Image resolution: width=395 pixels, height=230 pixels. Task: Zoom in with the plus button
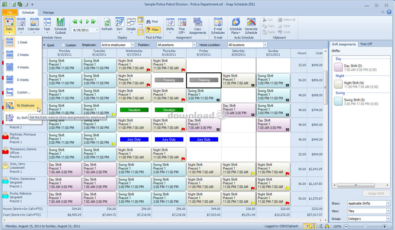384,226
